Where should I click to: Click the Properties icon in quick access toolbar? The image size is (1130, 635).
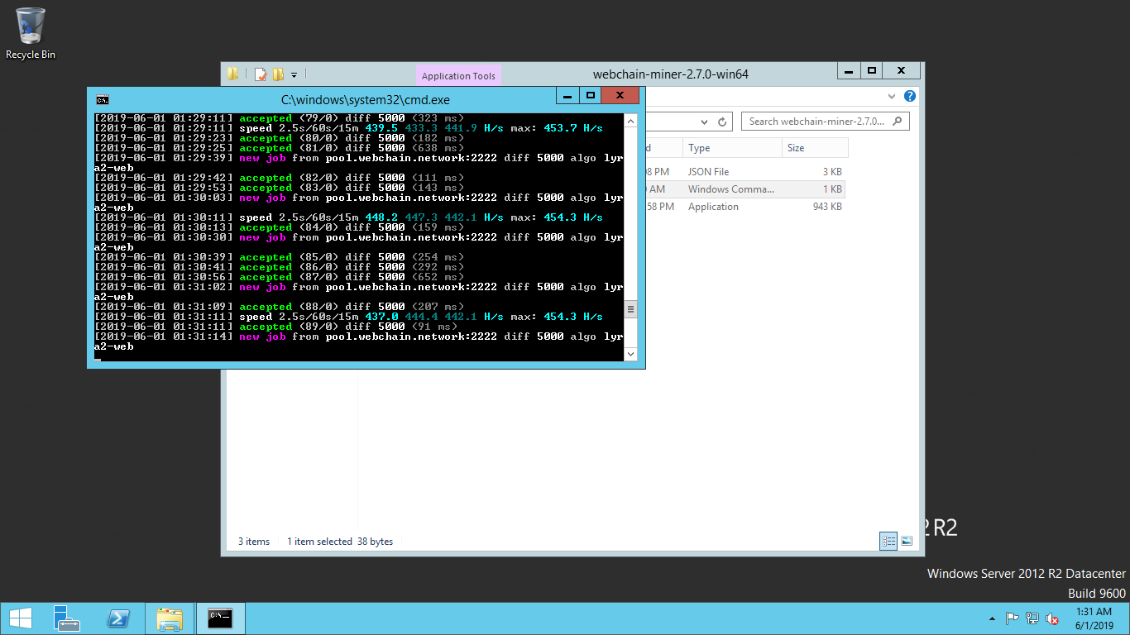(261, 74)
